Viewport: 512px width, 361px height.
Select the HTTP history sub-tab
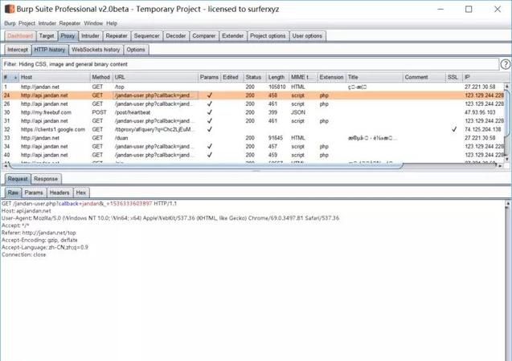coord(50,50)
